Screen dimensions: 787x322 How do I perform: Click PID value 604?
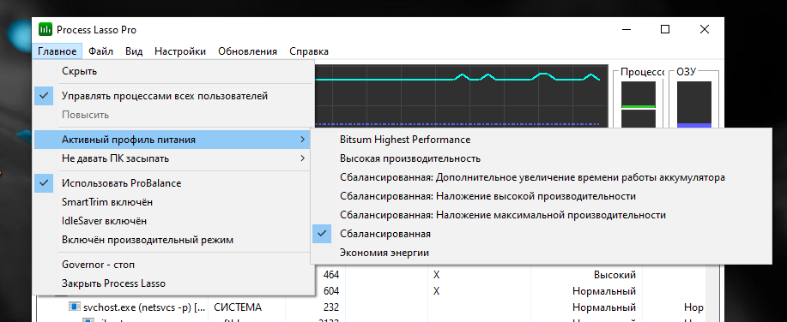click(x=331, y=291)
